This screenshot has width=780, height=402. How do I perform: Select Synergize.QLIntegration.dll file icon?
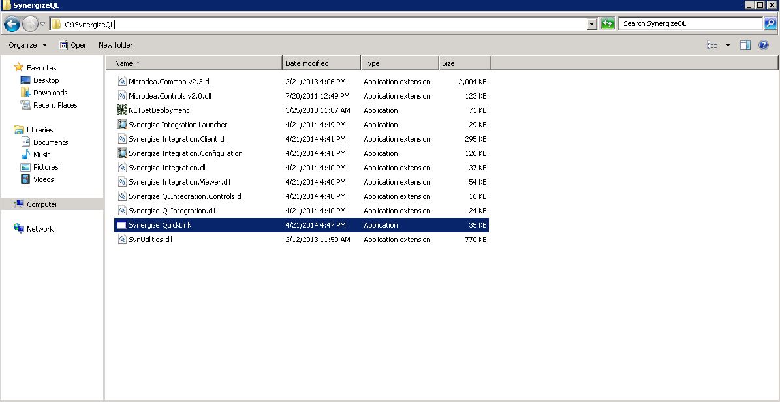(x=122, y=211)
